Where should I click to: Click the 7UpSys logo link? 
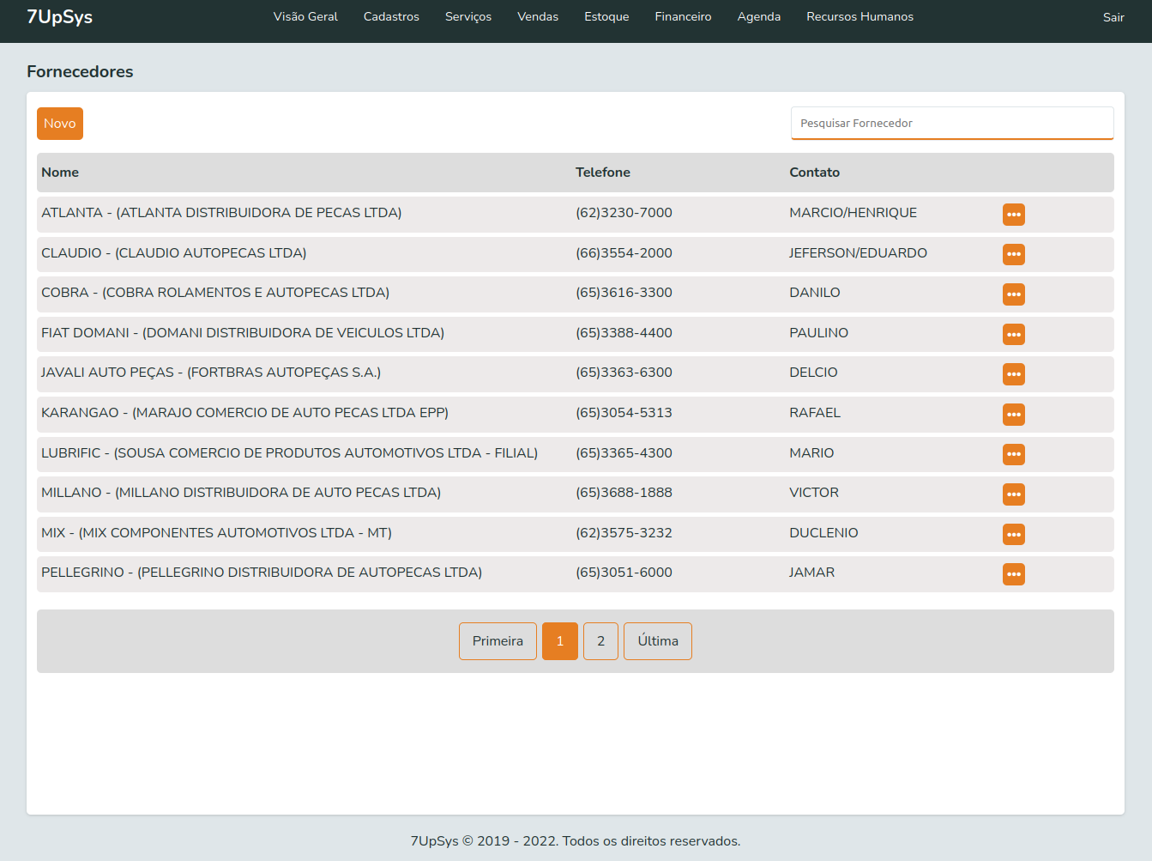(59, 16)
